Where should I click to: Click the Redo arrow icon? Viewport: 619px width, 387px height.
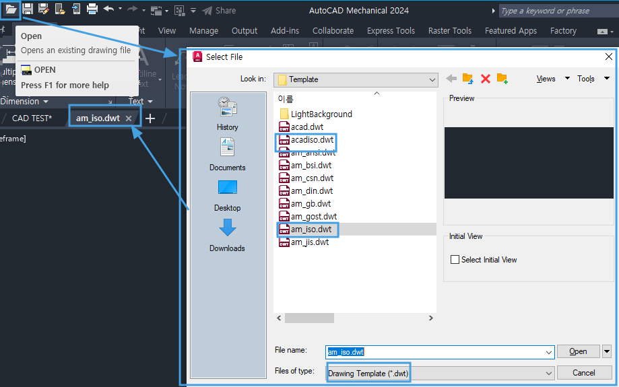133,9
